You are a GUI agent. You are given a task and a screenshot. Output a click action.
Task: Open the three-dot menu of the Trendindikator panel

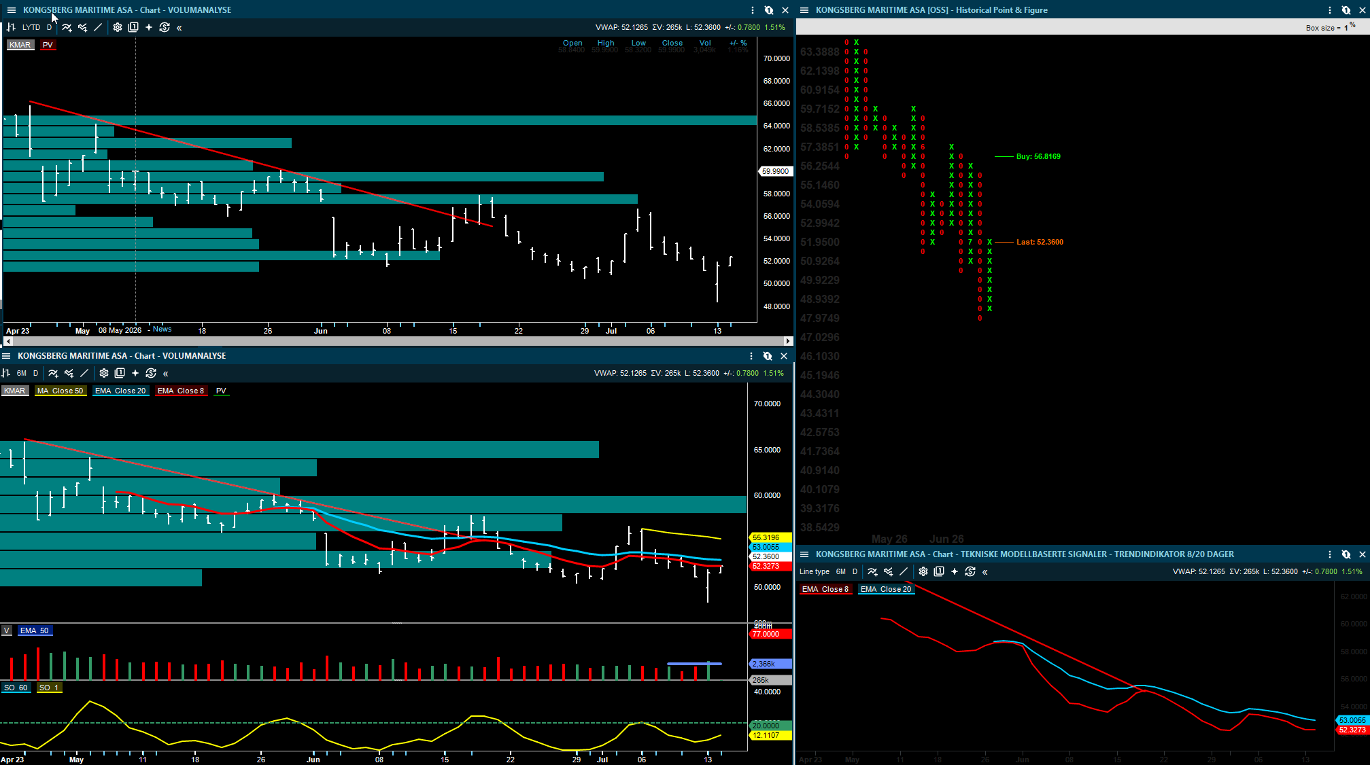pyautogui.click(x=1330, y=554)
